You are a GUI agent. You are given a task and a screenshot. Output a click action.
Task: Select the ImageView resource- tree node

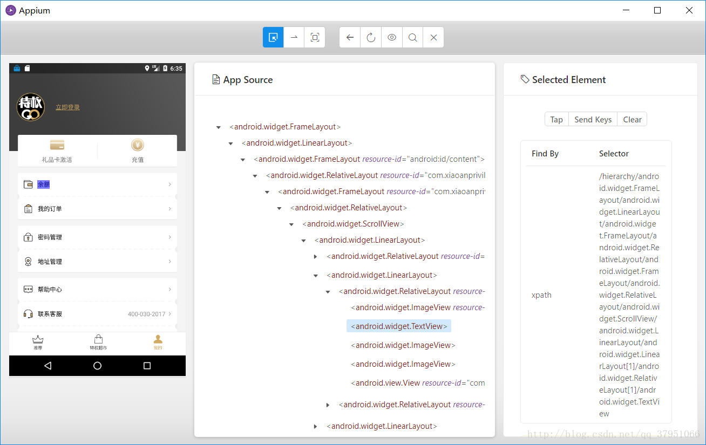[418, 307]
